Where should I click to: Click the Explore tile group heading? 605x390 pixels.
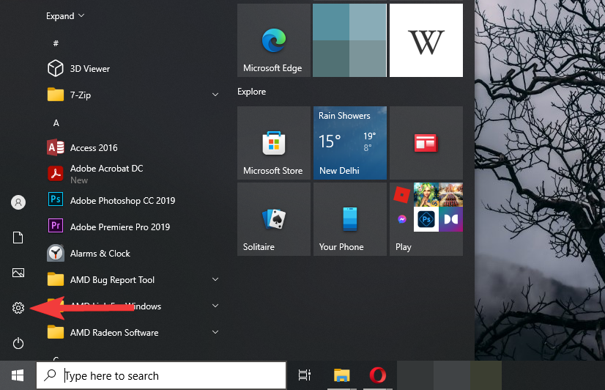251,92
